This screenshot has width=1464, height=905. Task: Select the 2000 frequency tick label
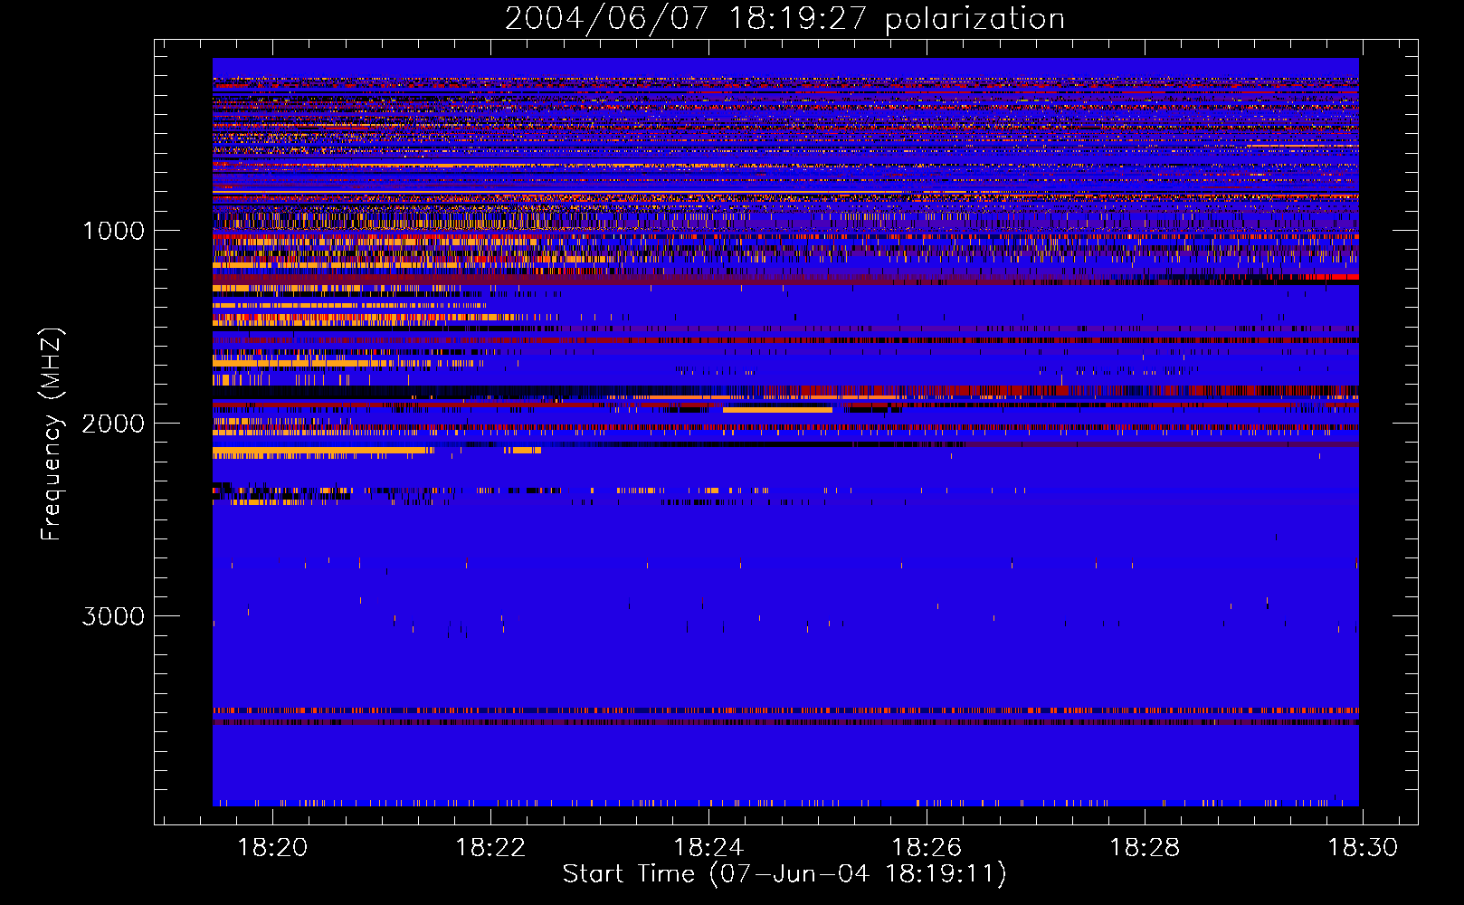pos(113,424)
